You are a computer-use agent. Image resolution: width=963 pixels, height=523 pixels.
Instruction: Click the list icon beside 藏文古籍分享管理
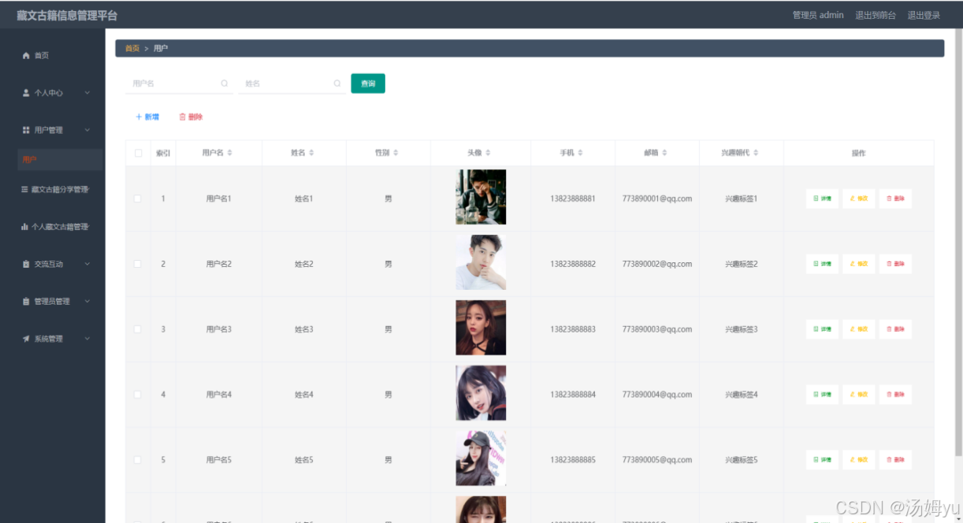tap(24, 189)
